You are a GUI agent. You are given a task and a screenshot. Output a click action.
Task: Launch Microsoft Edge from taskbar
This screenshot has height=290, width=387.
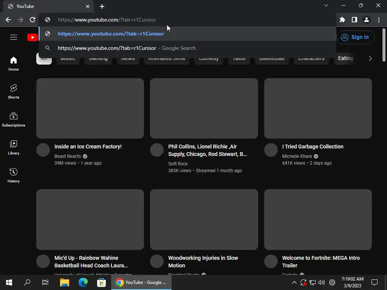[83, 282]
